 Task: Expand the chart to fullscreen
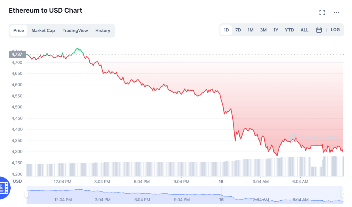322,12
